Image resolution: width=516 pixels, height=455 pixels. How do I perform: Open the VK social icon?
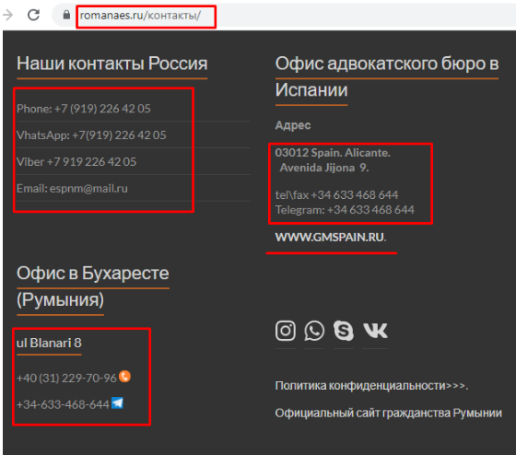(376, 331)
